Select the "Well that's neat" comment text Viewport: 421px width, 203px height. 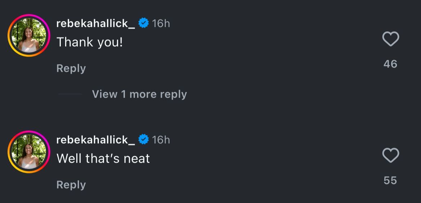(x=103, y=158)
